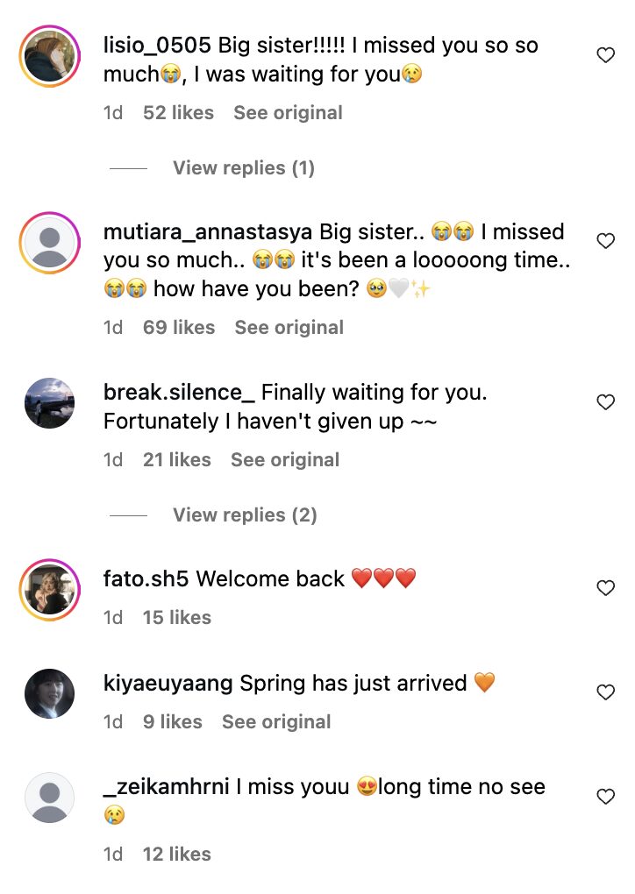Image resolution: width=635 pixels, height=894 pixels.
Task: Like the "Spring has just arrived" comment
Action: pos(605,692)
